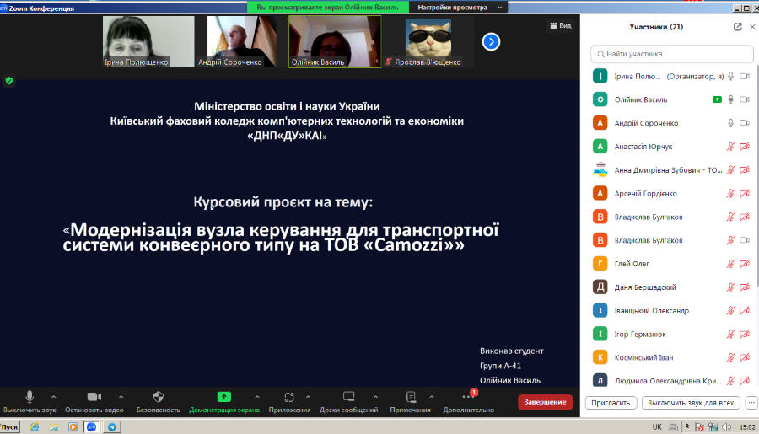Screen dimensions: 759x434
Task: Click screen-sharing indicator next to Олійник Василь
Action: (717, 99)
